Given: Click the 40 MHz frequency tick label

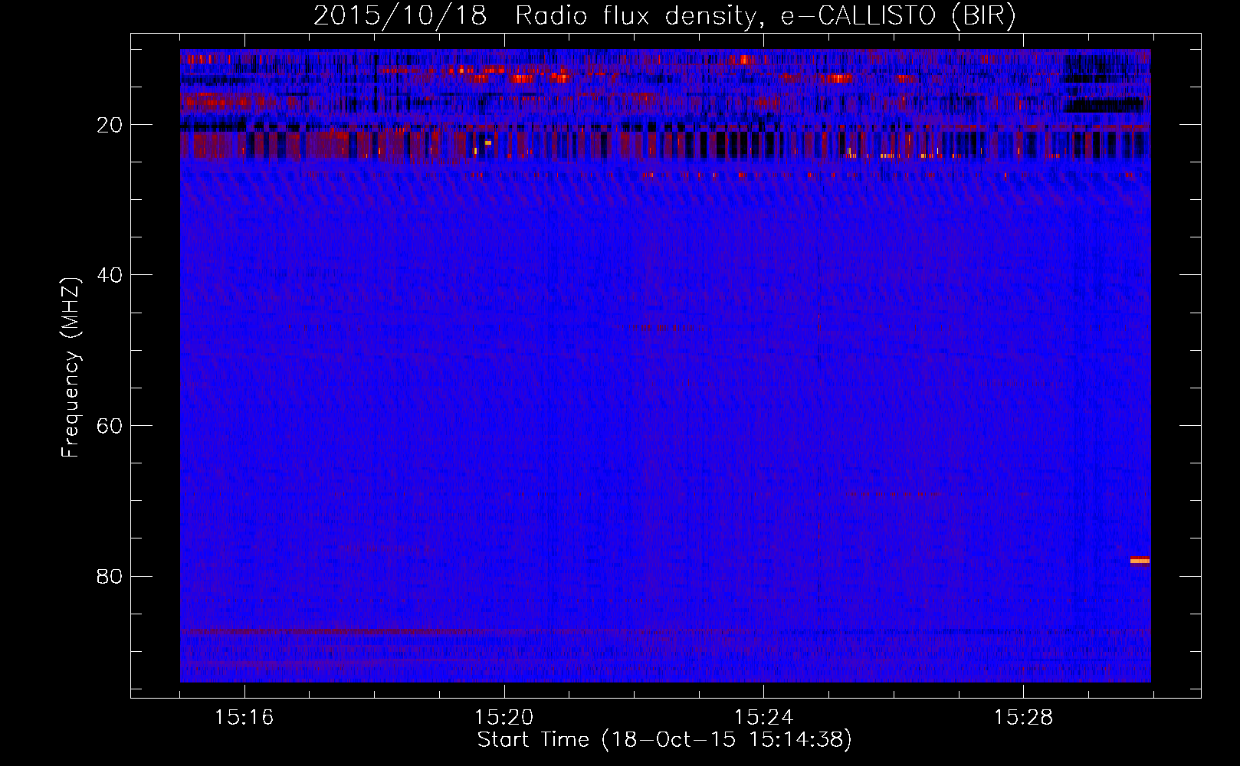Looking at the screenshot, I should (x=110, y=275).
